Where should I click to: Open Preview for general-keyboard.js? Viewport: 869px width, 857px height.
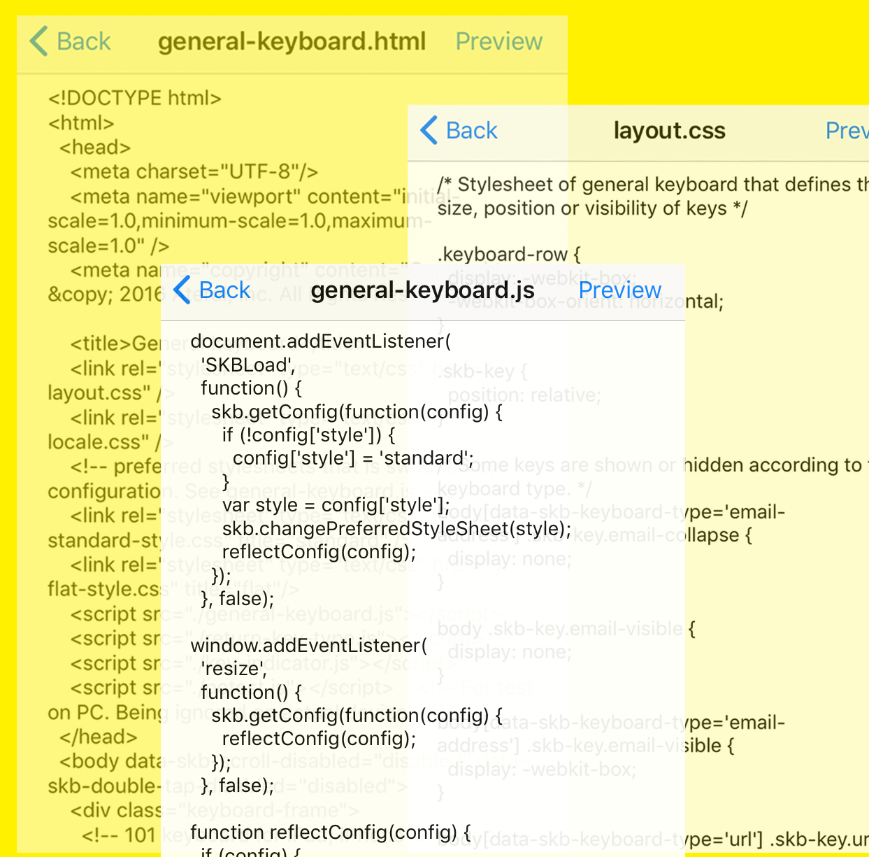(x=619, y=290)
